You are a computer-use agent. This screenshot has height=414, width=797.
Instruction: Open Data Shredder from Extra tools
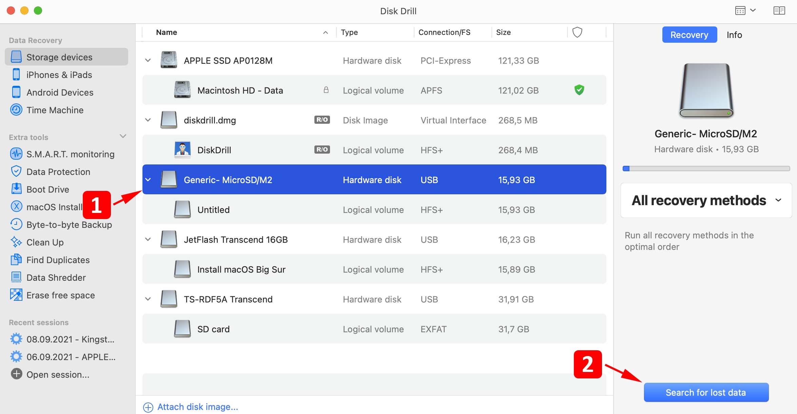coord(56,277)
